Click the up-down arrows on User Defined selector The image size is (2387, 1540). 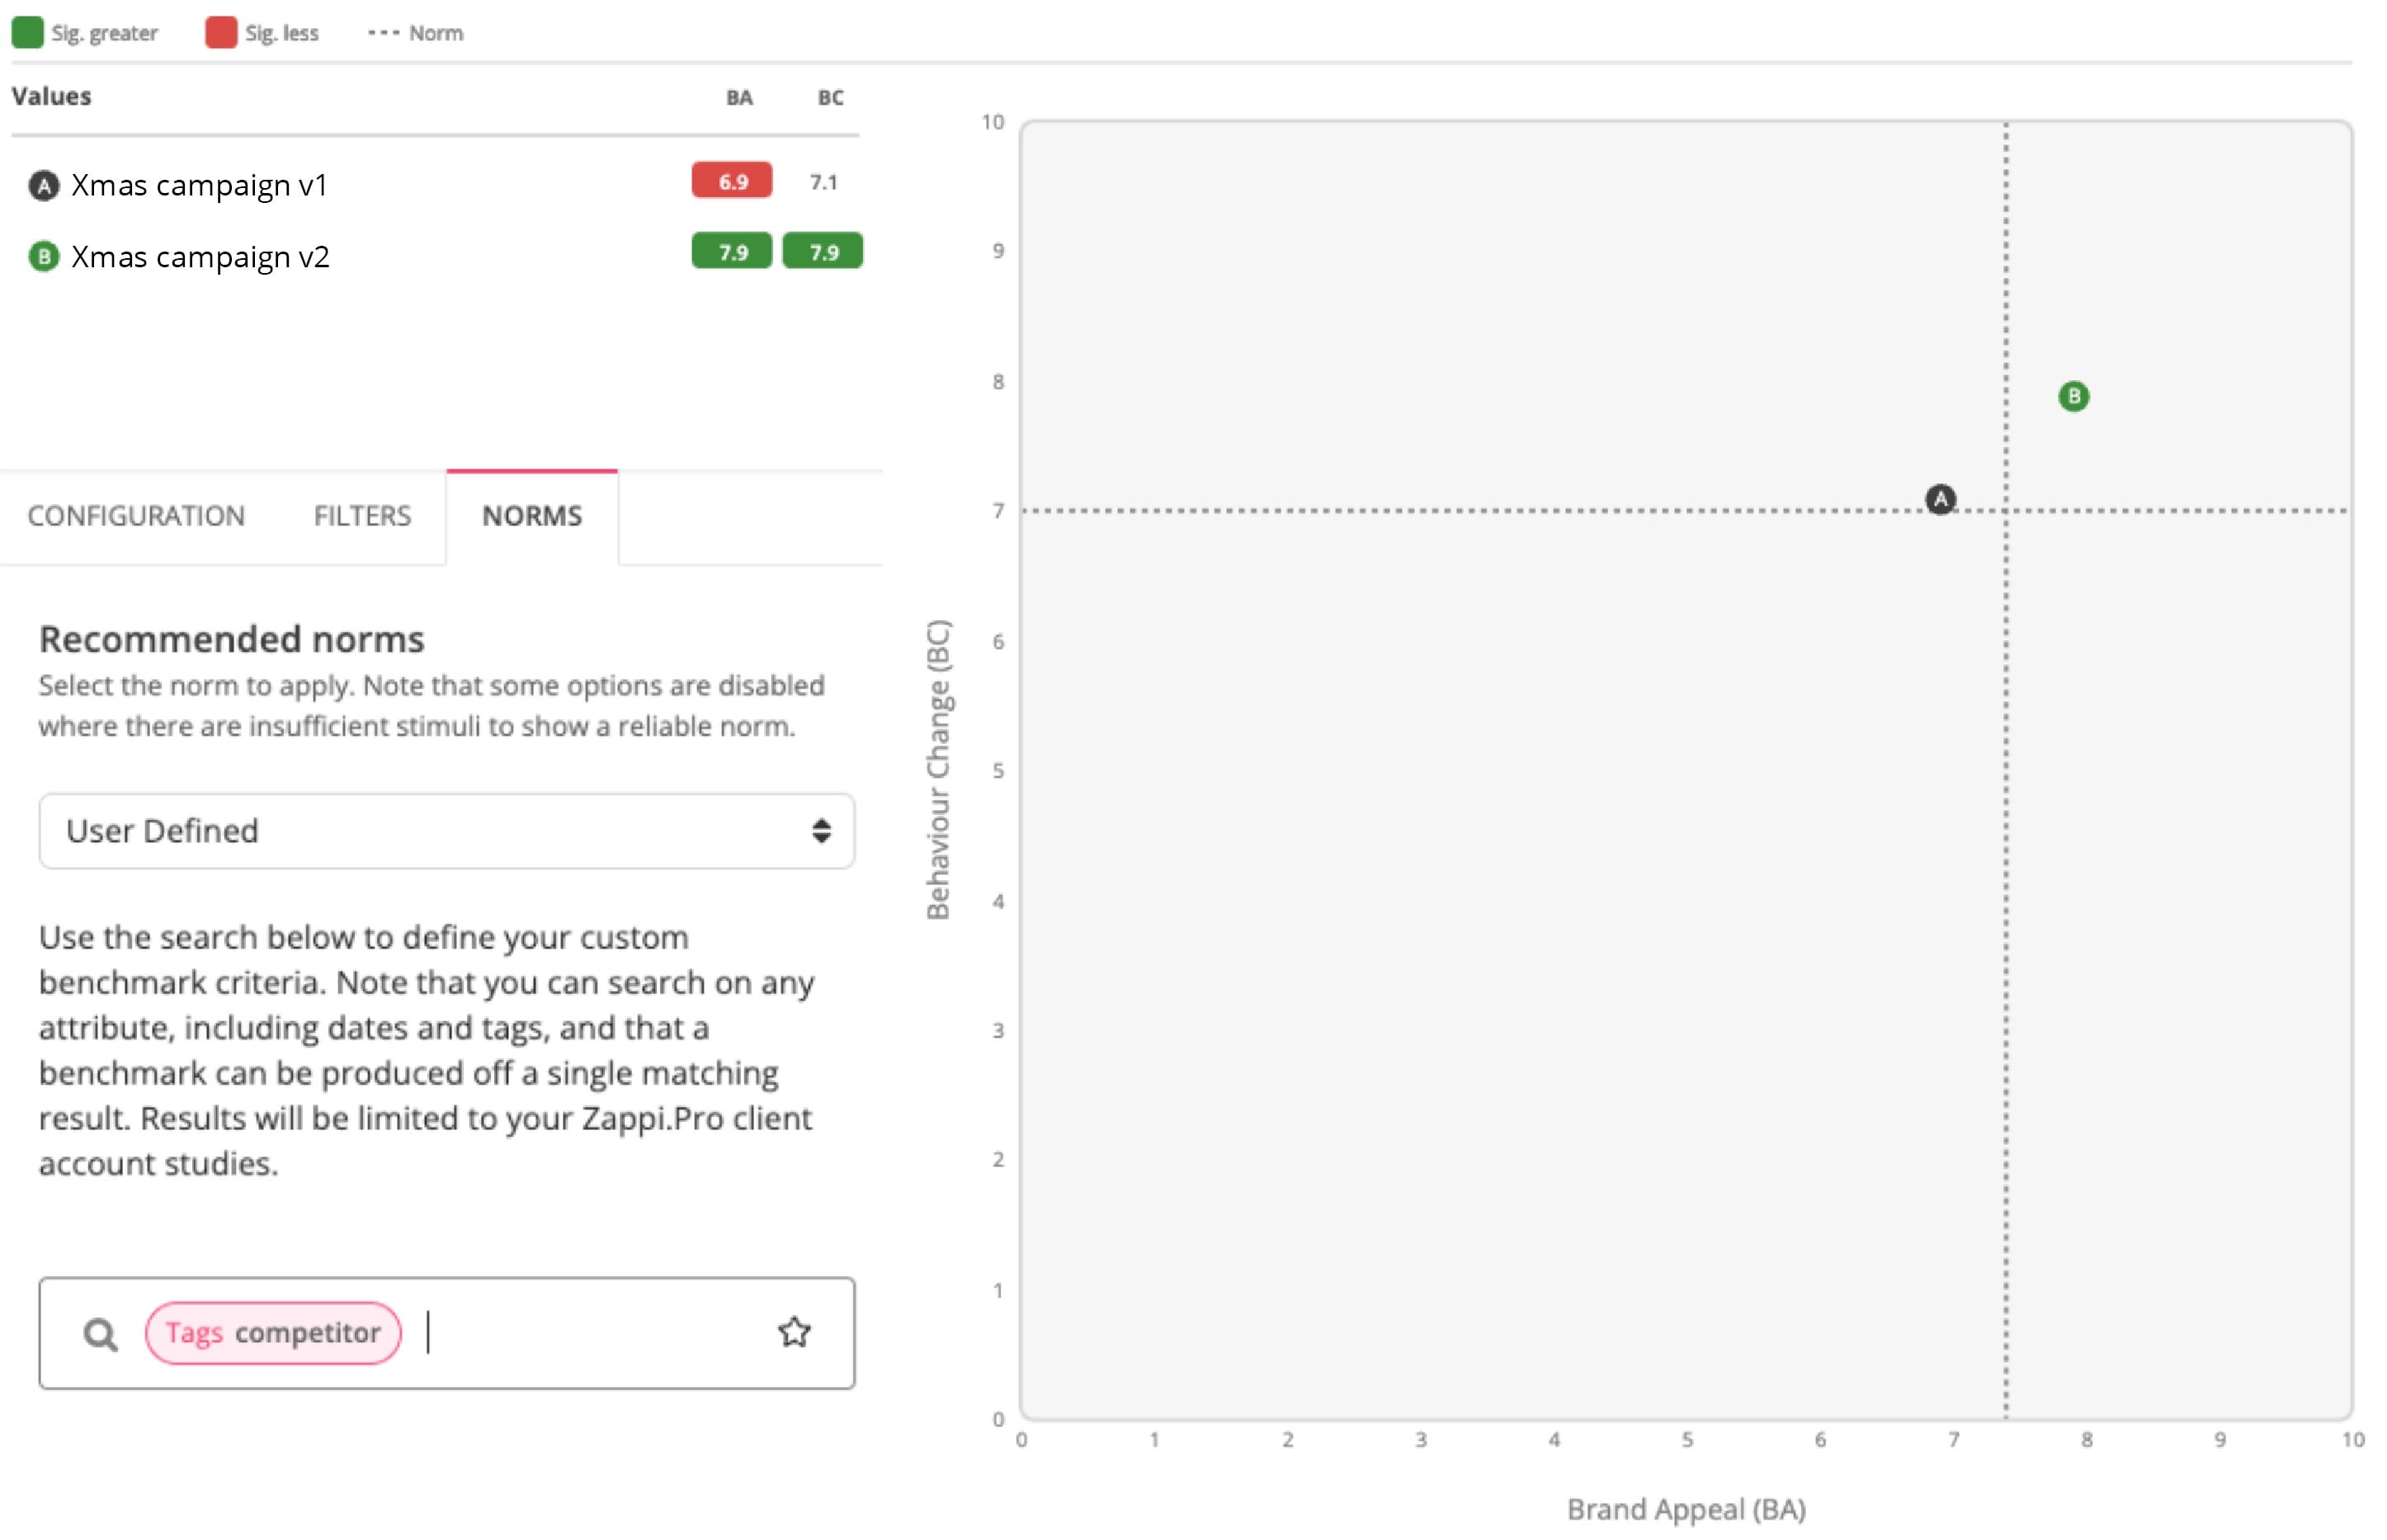coord(821,831)
